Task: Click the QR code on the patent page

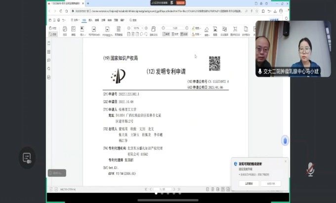Action: click(x=214, y=63)
